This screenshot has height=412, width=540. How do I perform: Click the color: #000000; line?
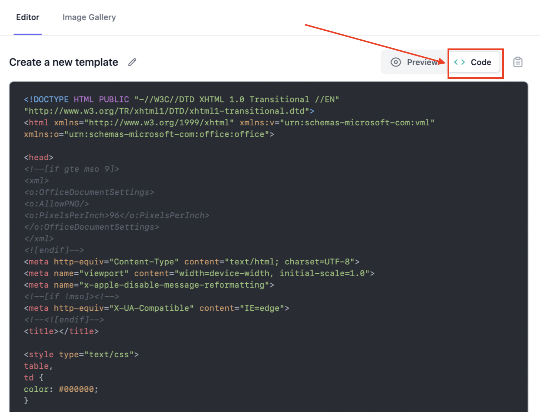61,389
